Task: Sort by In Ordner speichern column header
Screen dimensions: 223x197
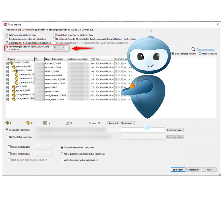Action: click(79, 59)
